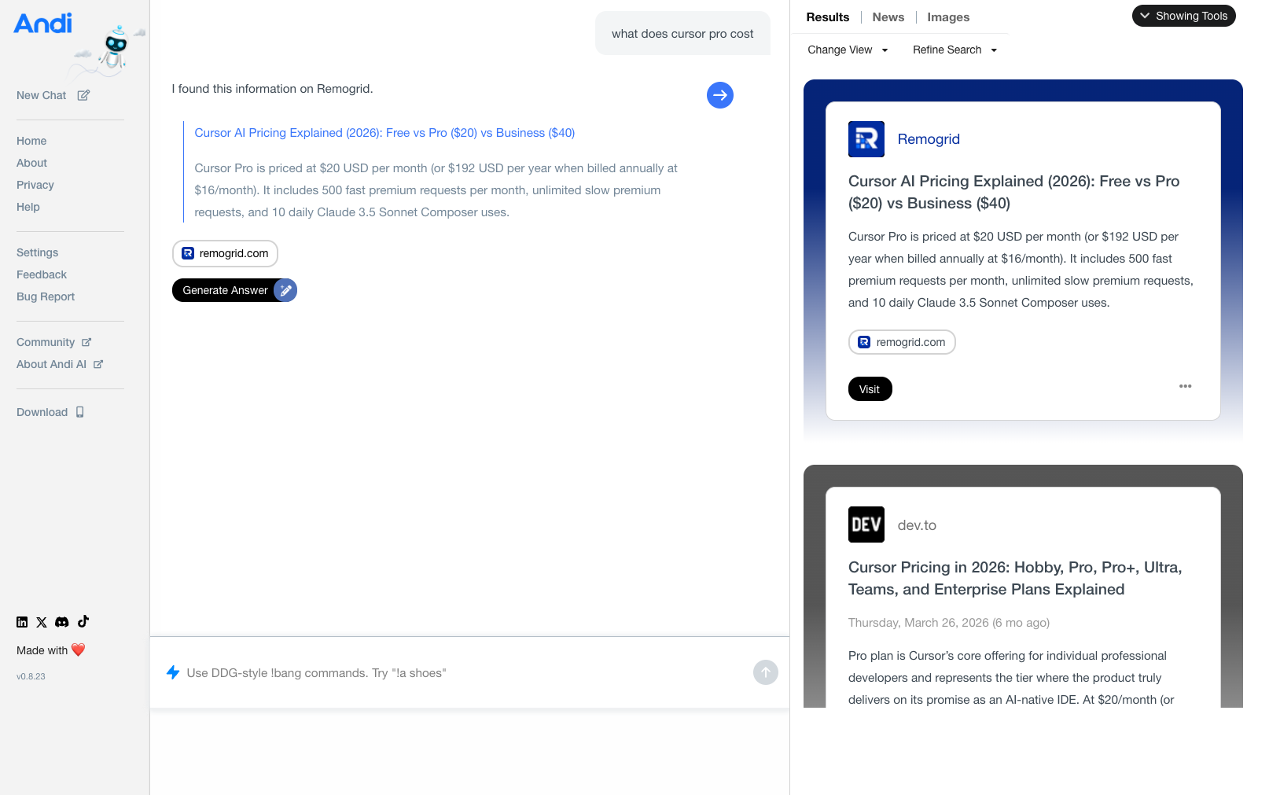Open the About page link
The width and height of the screenshot is (1269, 795).
click(32, 163)
